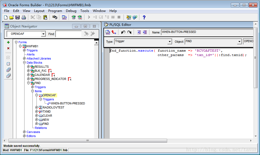Select the Relations node
The image size is (260, 155).
tap(41, 128)
